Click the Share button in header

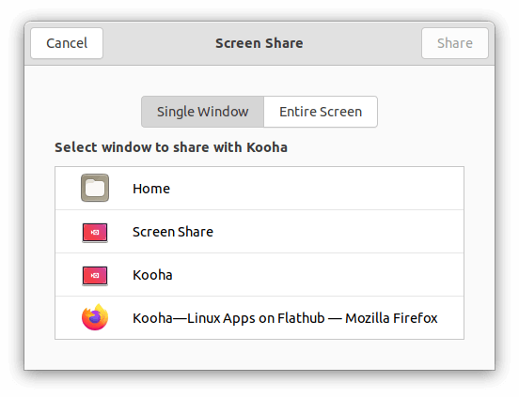[455, 43]
